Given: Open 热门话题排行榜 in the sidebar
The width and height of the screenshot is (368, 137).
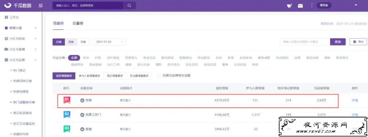Looking at the screenshot, I should [x=24, y=102].
